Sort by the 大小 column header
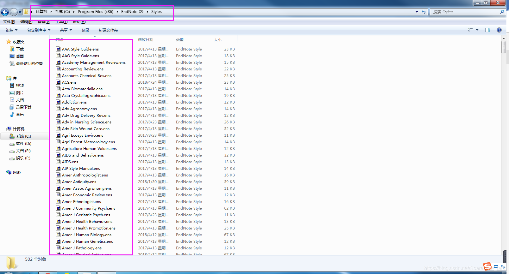Viewport: 509px width, 274px height. tap(224, 39)
